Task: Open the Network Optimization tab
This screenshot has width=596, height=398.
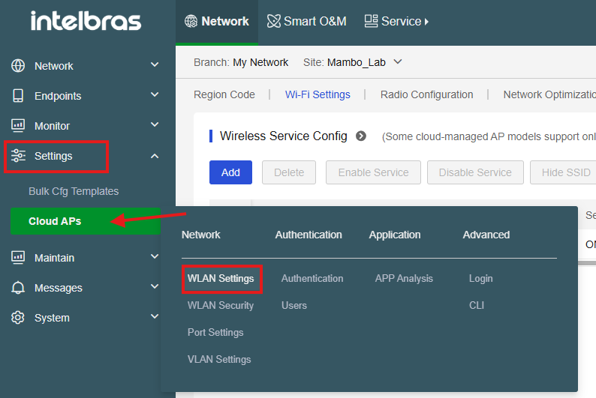Action: [549, 94]
